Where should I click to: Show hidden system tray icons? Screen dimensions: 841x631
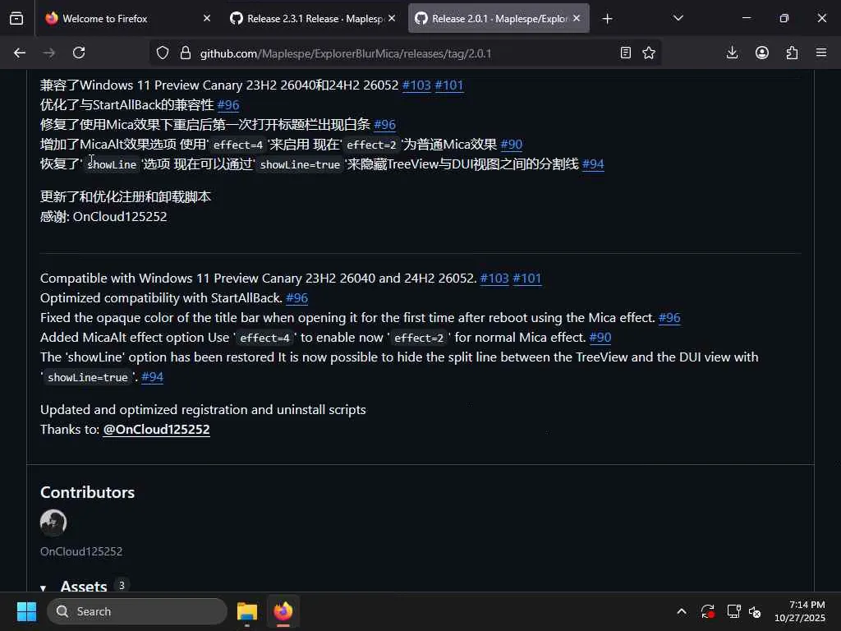pyautogui.click(x=681, y=611)
